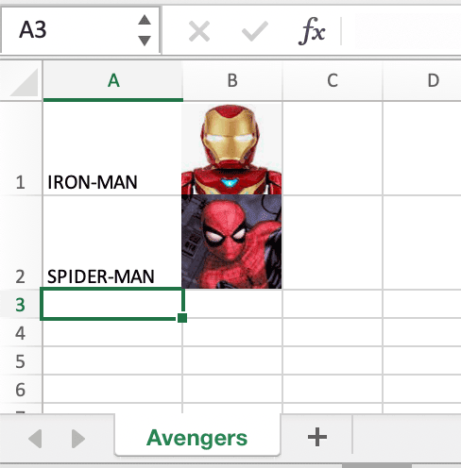The image size is (461, 468).
Task: Select the row 1 header
Action: (x=21, y=148)
